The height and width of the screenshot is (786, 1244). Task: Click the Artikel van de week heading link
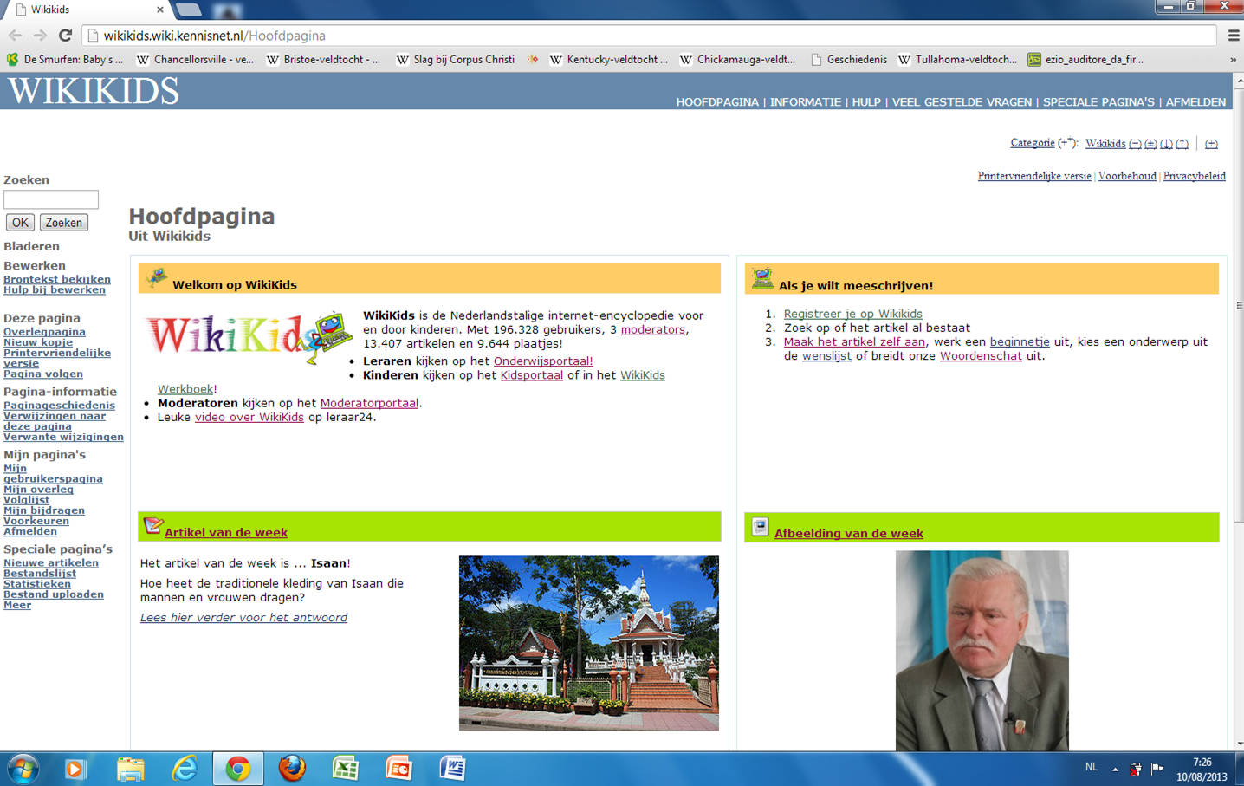click(x=226, y=532)
